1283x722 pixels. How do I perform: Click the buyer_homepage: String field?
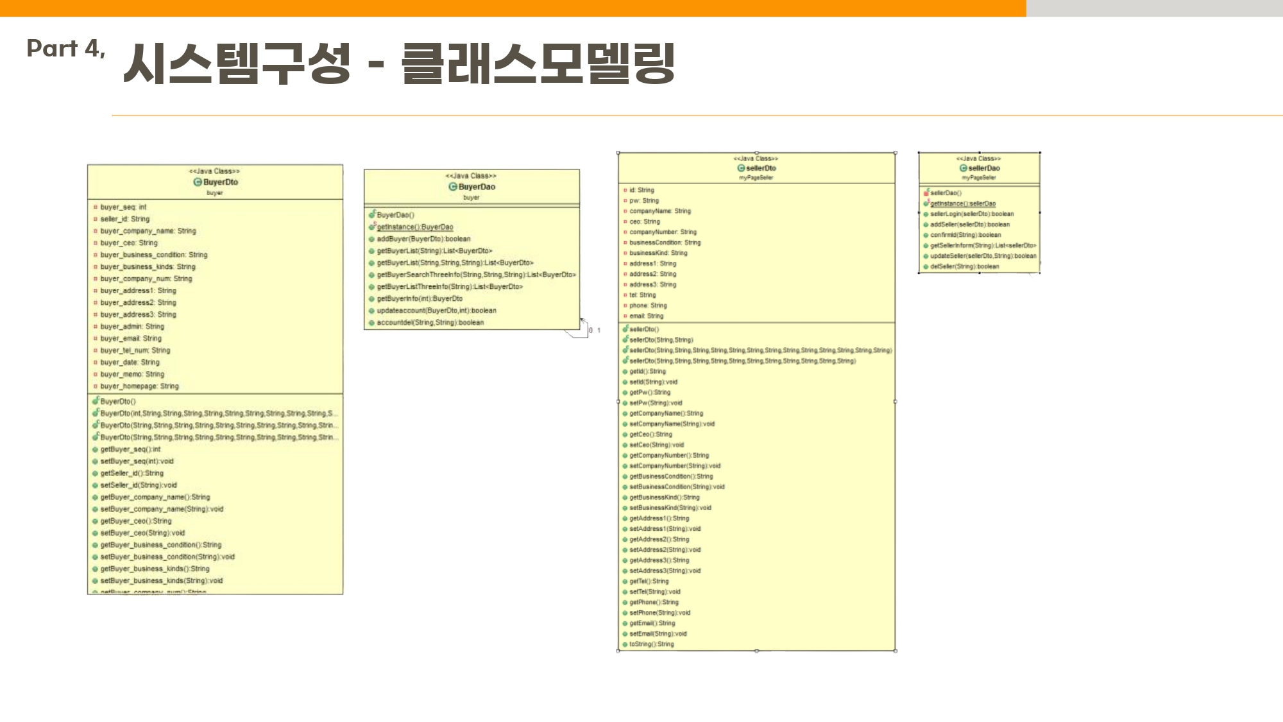point(139,386)
